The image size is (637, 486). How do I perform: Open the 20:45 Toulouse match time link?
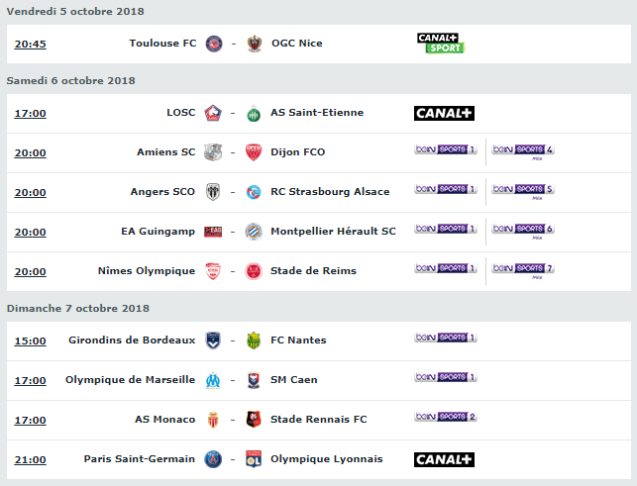(x=31, y=44)
